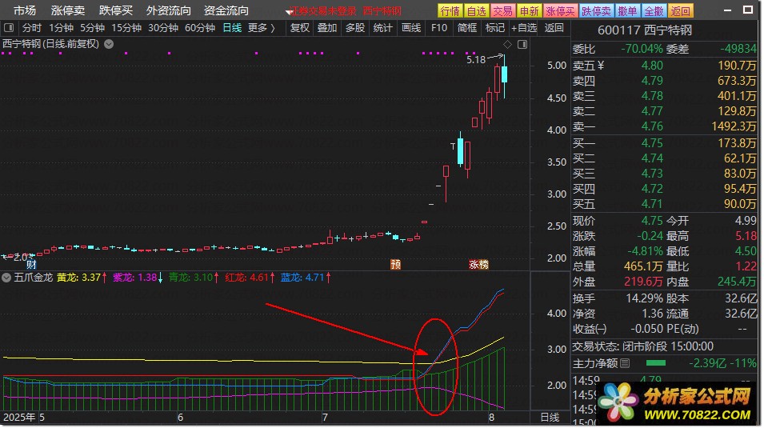Click the 统计 toolbar item
The width and height of the screenshot is (764, 428).
click(x=382, y=28)
